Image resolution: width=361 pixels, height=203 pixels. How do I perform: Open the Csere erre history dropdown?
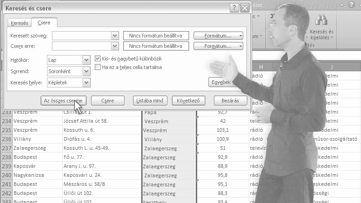pos(115,46)
